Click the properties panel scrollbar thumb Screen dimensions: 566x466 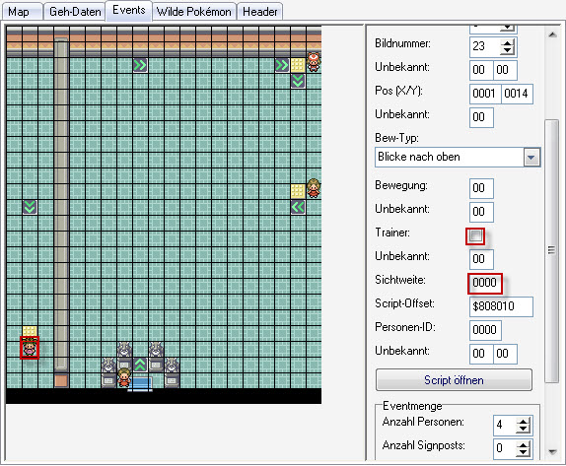pyautogui.click(x=552, y=250)
